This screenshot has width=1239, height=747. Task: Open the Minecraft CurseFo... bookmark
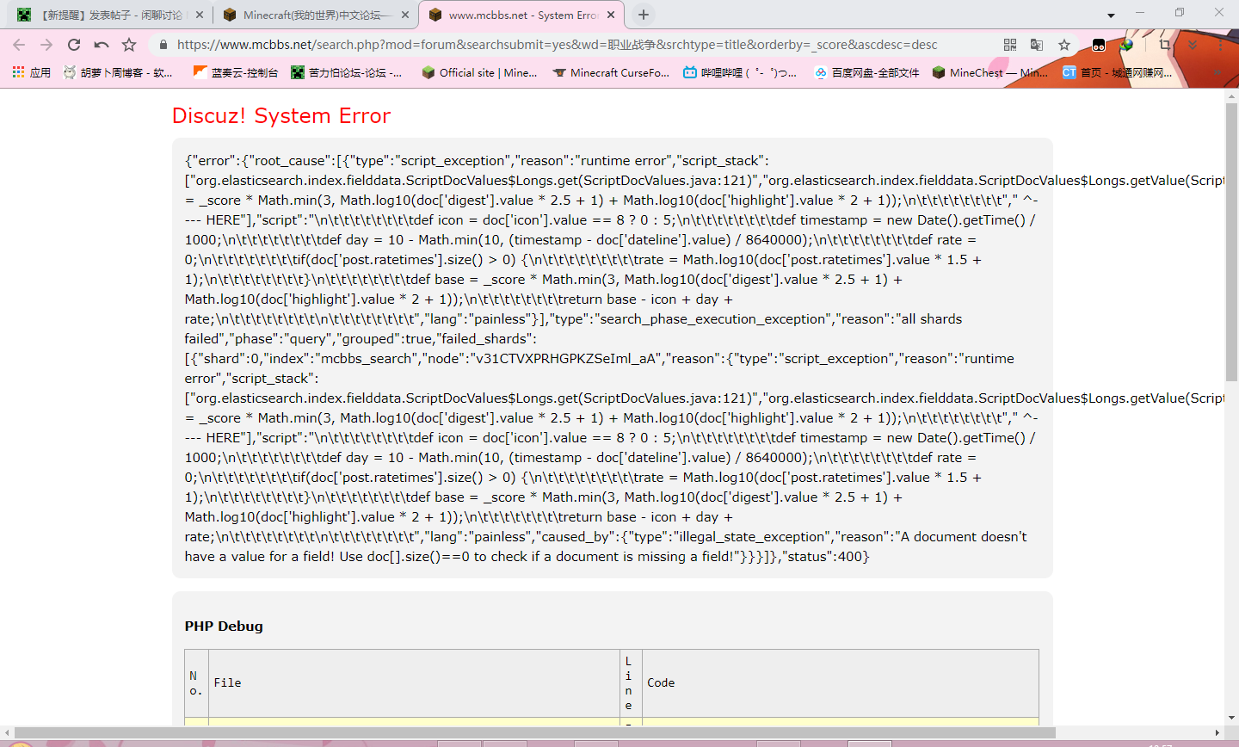[611, 72]
